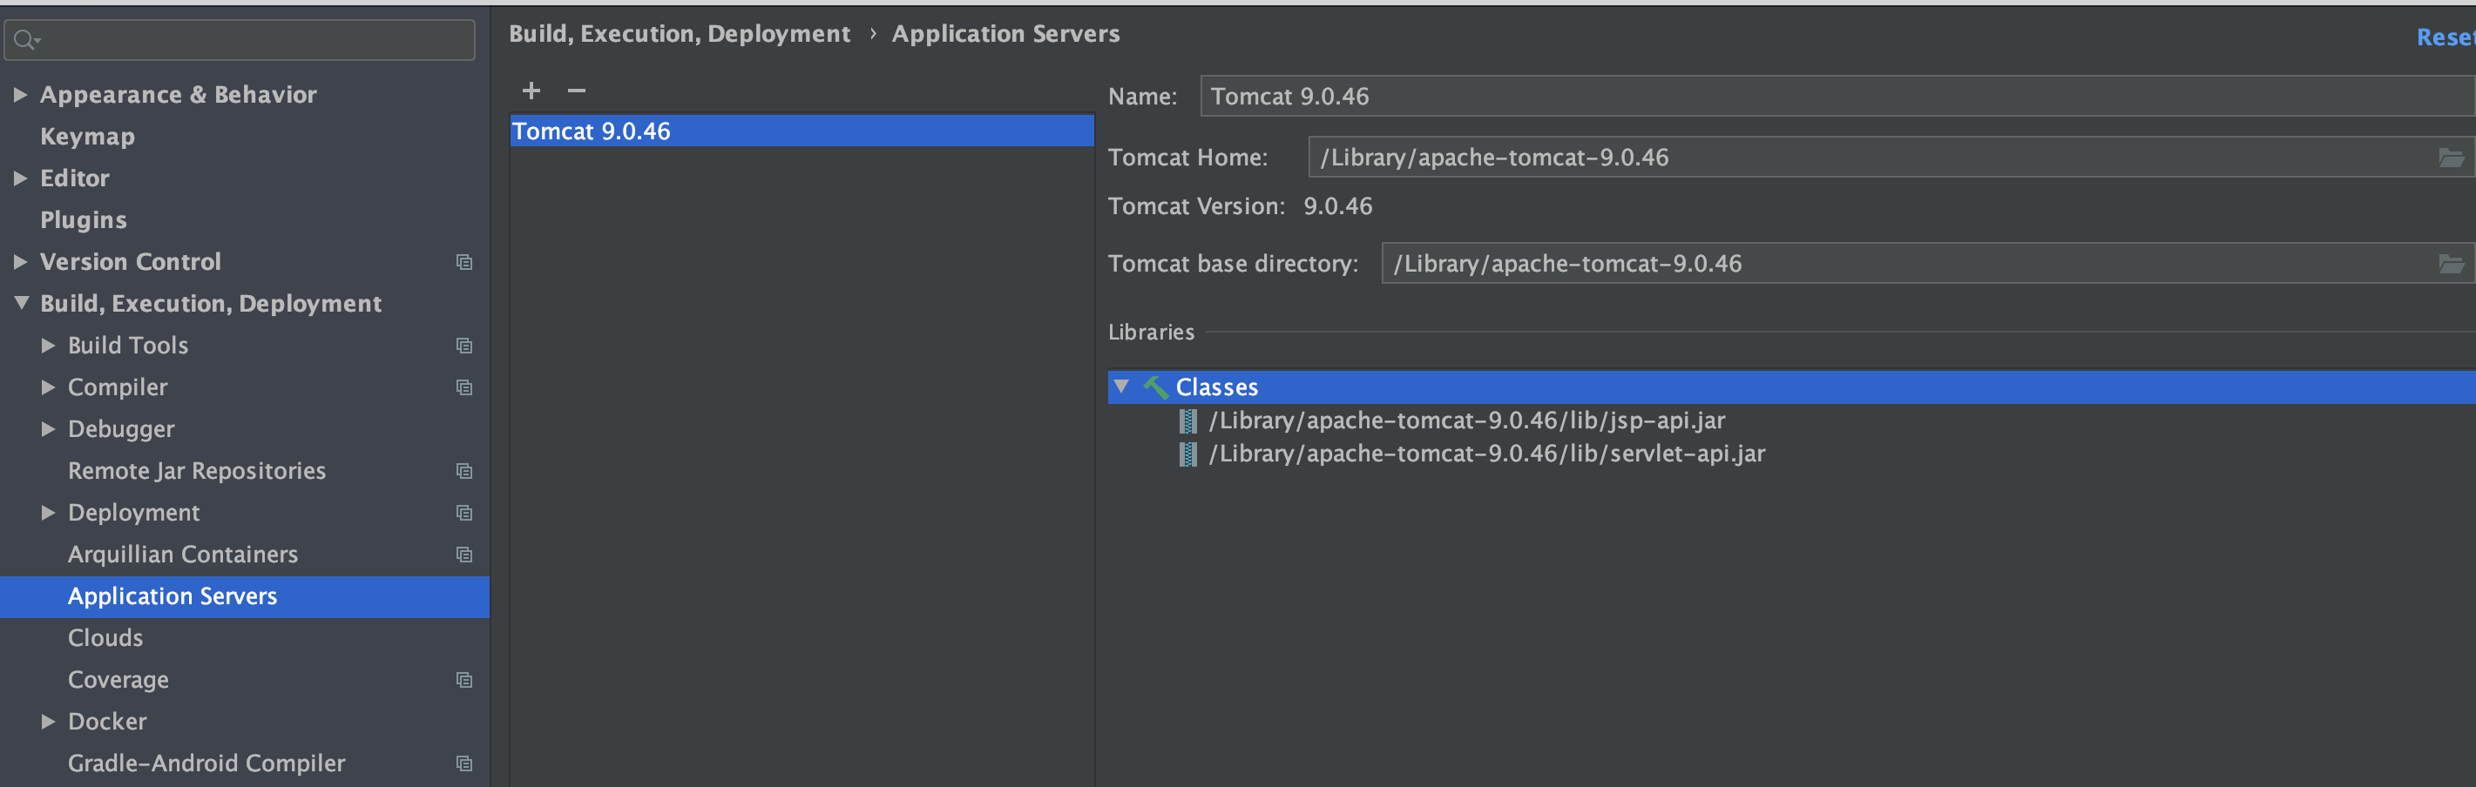Remove the Tomcat 9.0.46 server

[x=577, y=91]
